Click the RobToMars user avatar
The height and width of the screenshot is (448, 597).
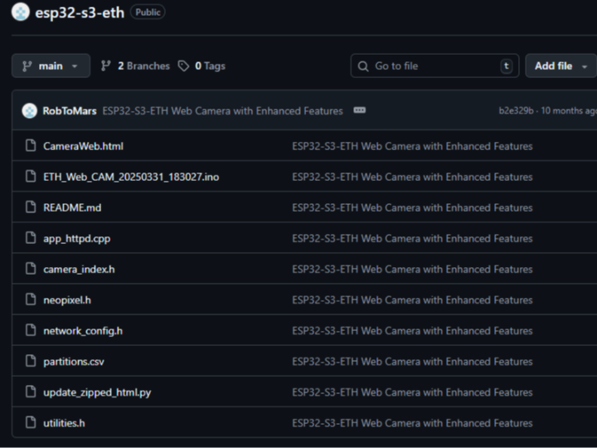[30, 111]
